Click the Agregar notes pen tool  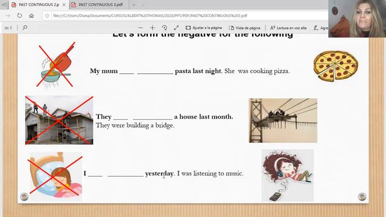(x=320, y=28)
